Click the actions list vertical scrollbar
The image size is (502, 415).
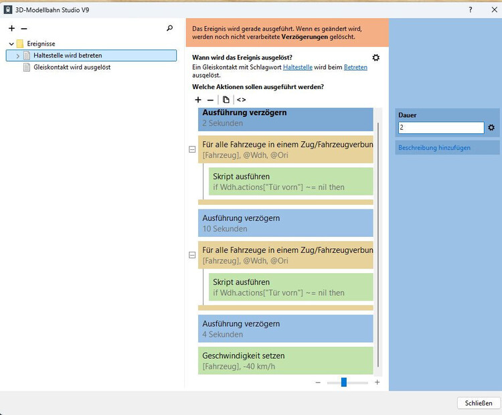coord(378,244)
